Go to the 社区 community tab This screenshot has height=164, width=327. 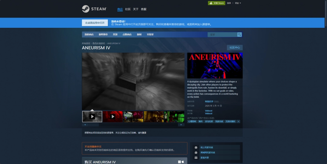pos(128,9)
